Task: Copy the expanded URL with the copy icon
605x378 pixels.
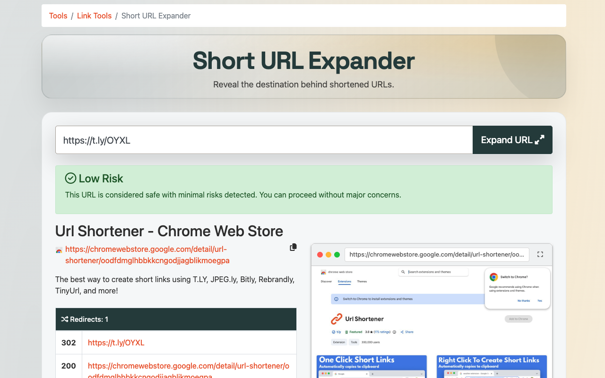Action: [293, 247]
